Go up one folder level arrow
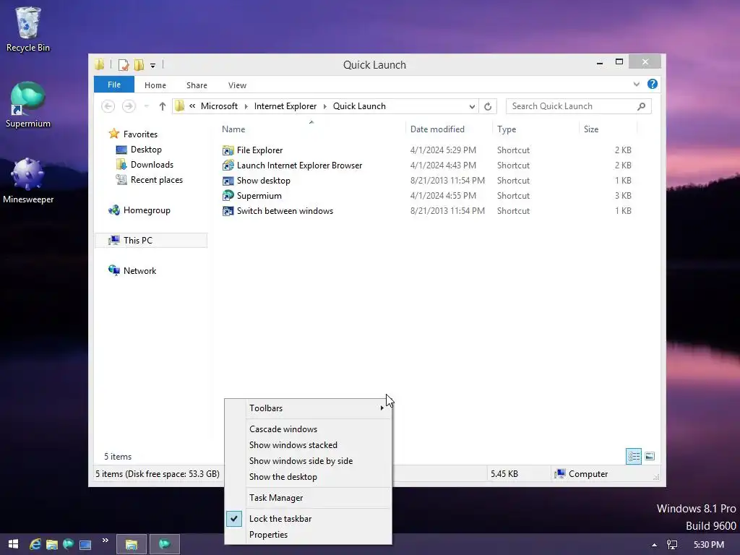The width and height of the screenshot is (740, 555). point(163,106)
